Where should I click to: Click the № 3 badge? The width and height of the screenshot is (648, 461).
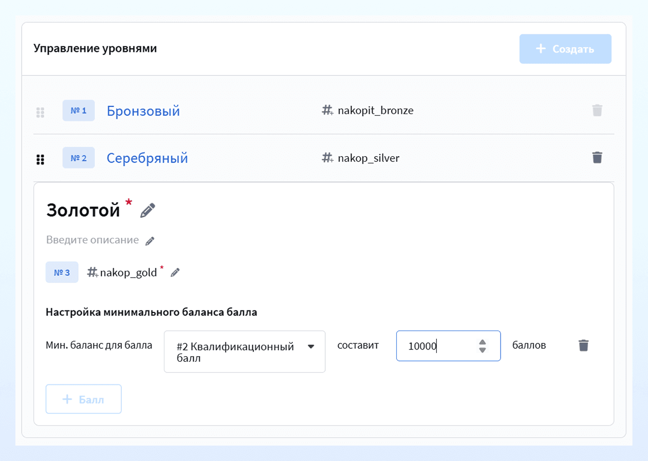click(x=62, y=272)
